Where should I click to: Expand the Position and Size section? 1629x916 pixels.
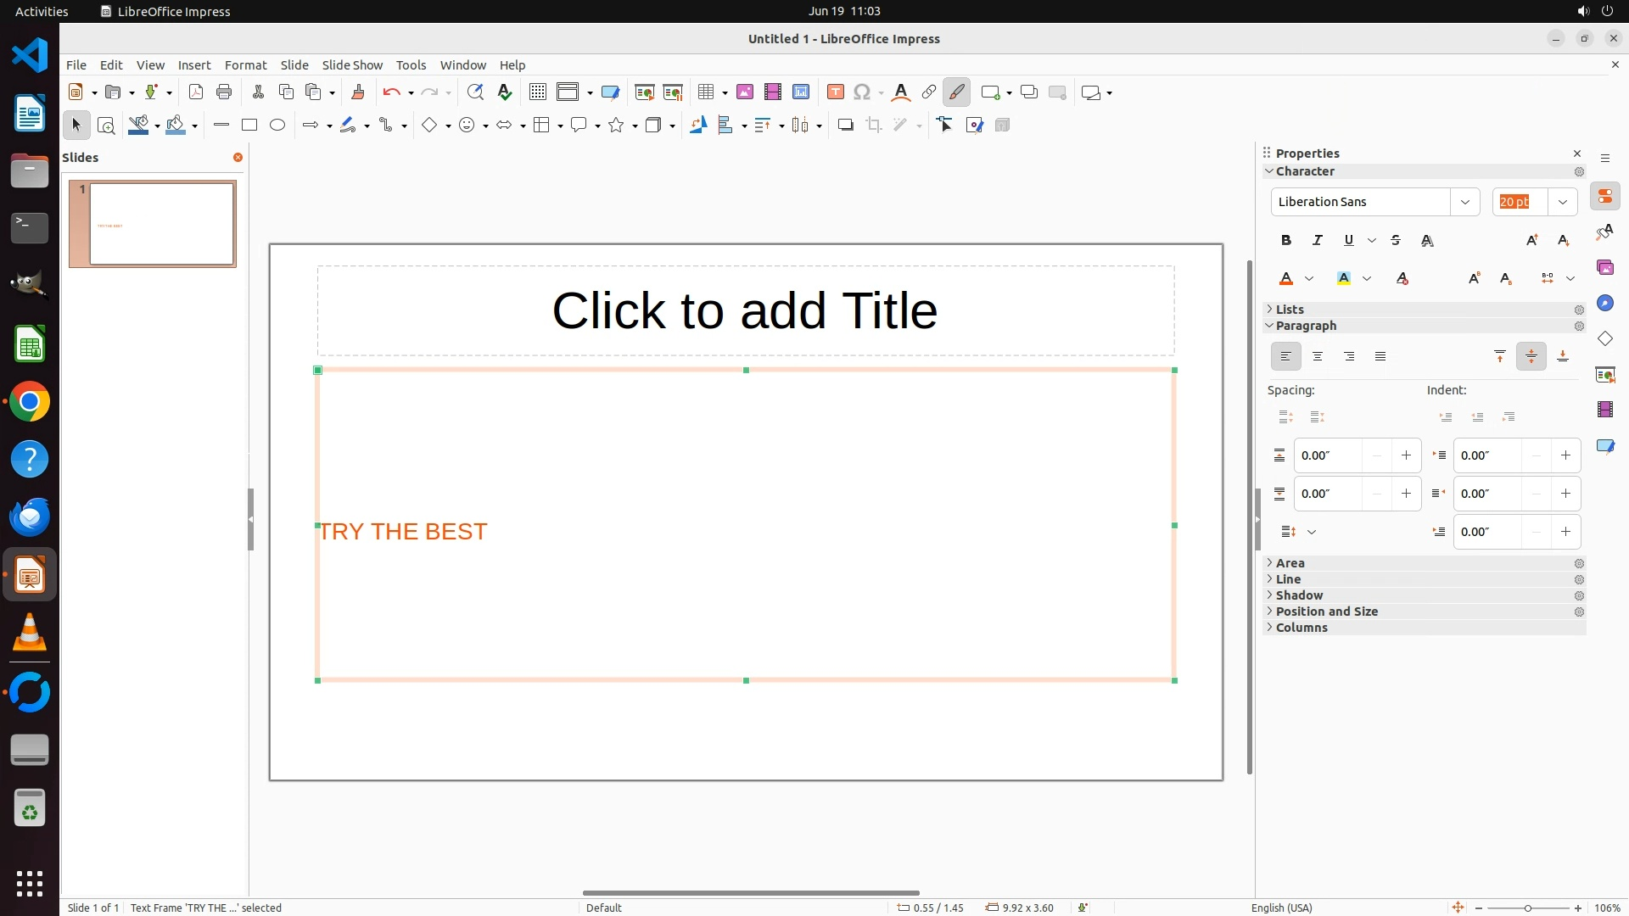point(1326,612)
